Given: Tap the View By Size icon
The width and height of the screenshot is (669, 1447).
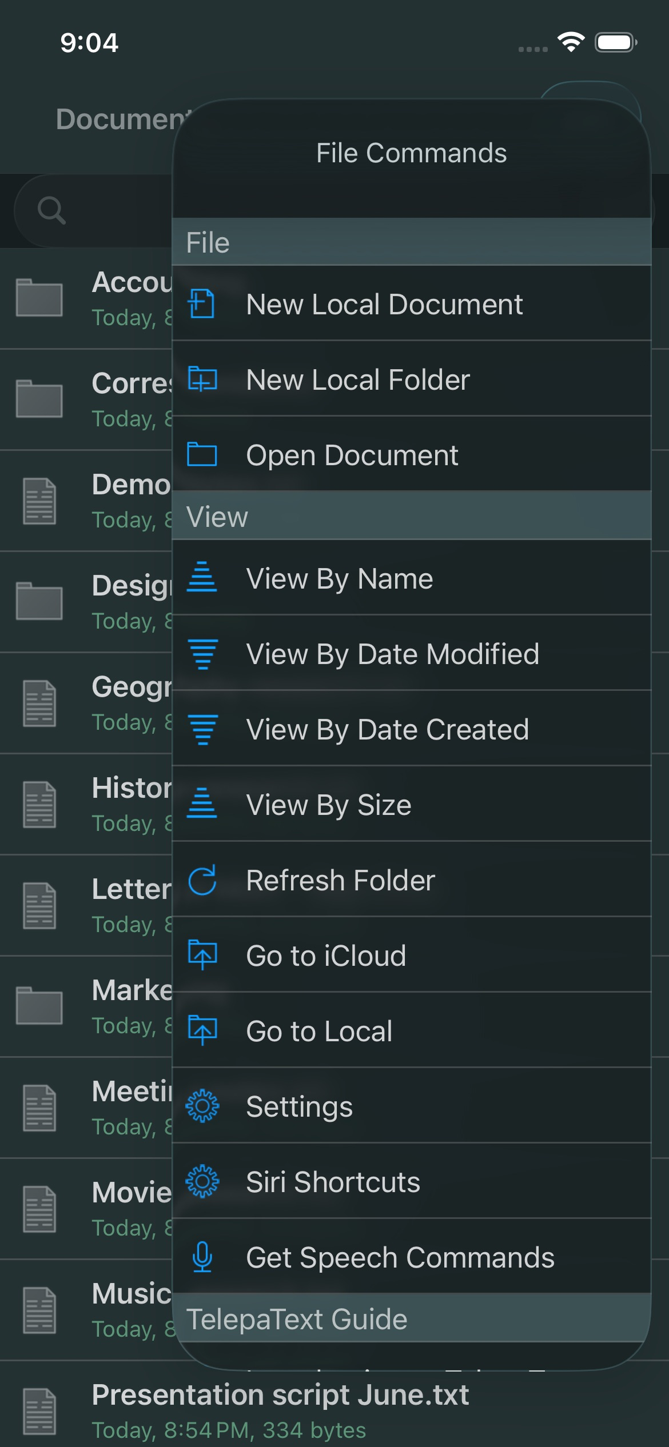Looking at the screenshot, I should 202,804.
